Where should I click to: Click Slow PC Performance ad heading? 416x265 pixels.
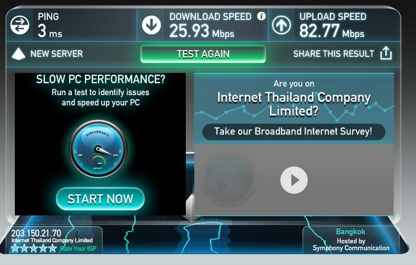coord(100,79)
